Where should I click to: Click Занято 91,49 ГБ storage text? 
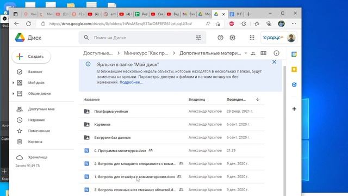point(28,166)
